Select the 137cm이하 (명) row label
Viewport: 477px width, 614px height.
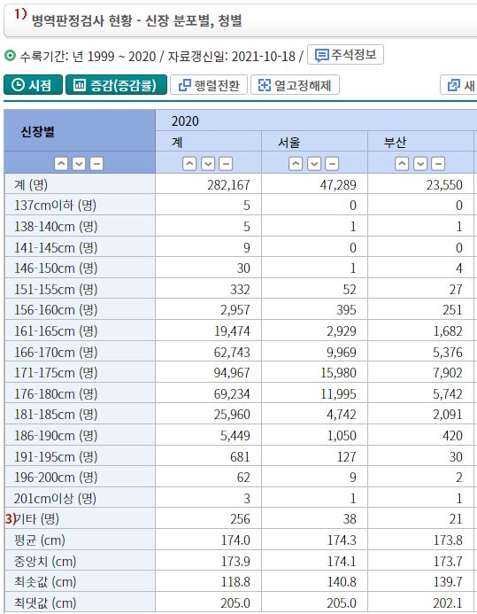click(55, 206)
